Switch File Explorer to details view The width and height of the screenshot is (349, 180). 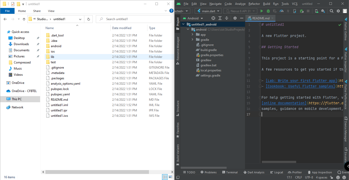[x=165, y=177]
